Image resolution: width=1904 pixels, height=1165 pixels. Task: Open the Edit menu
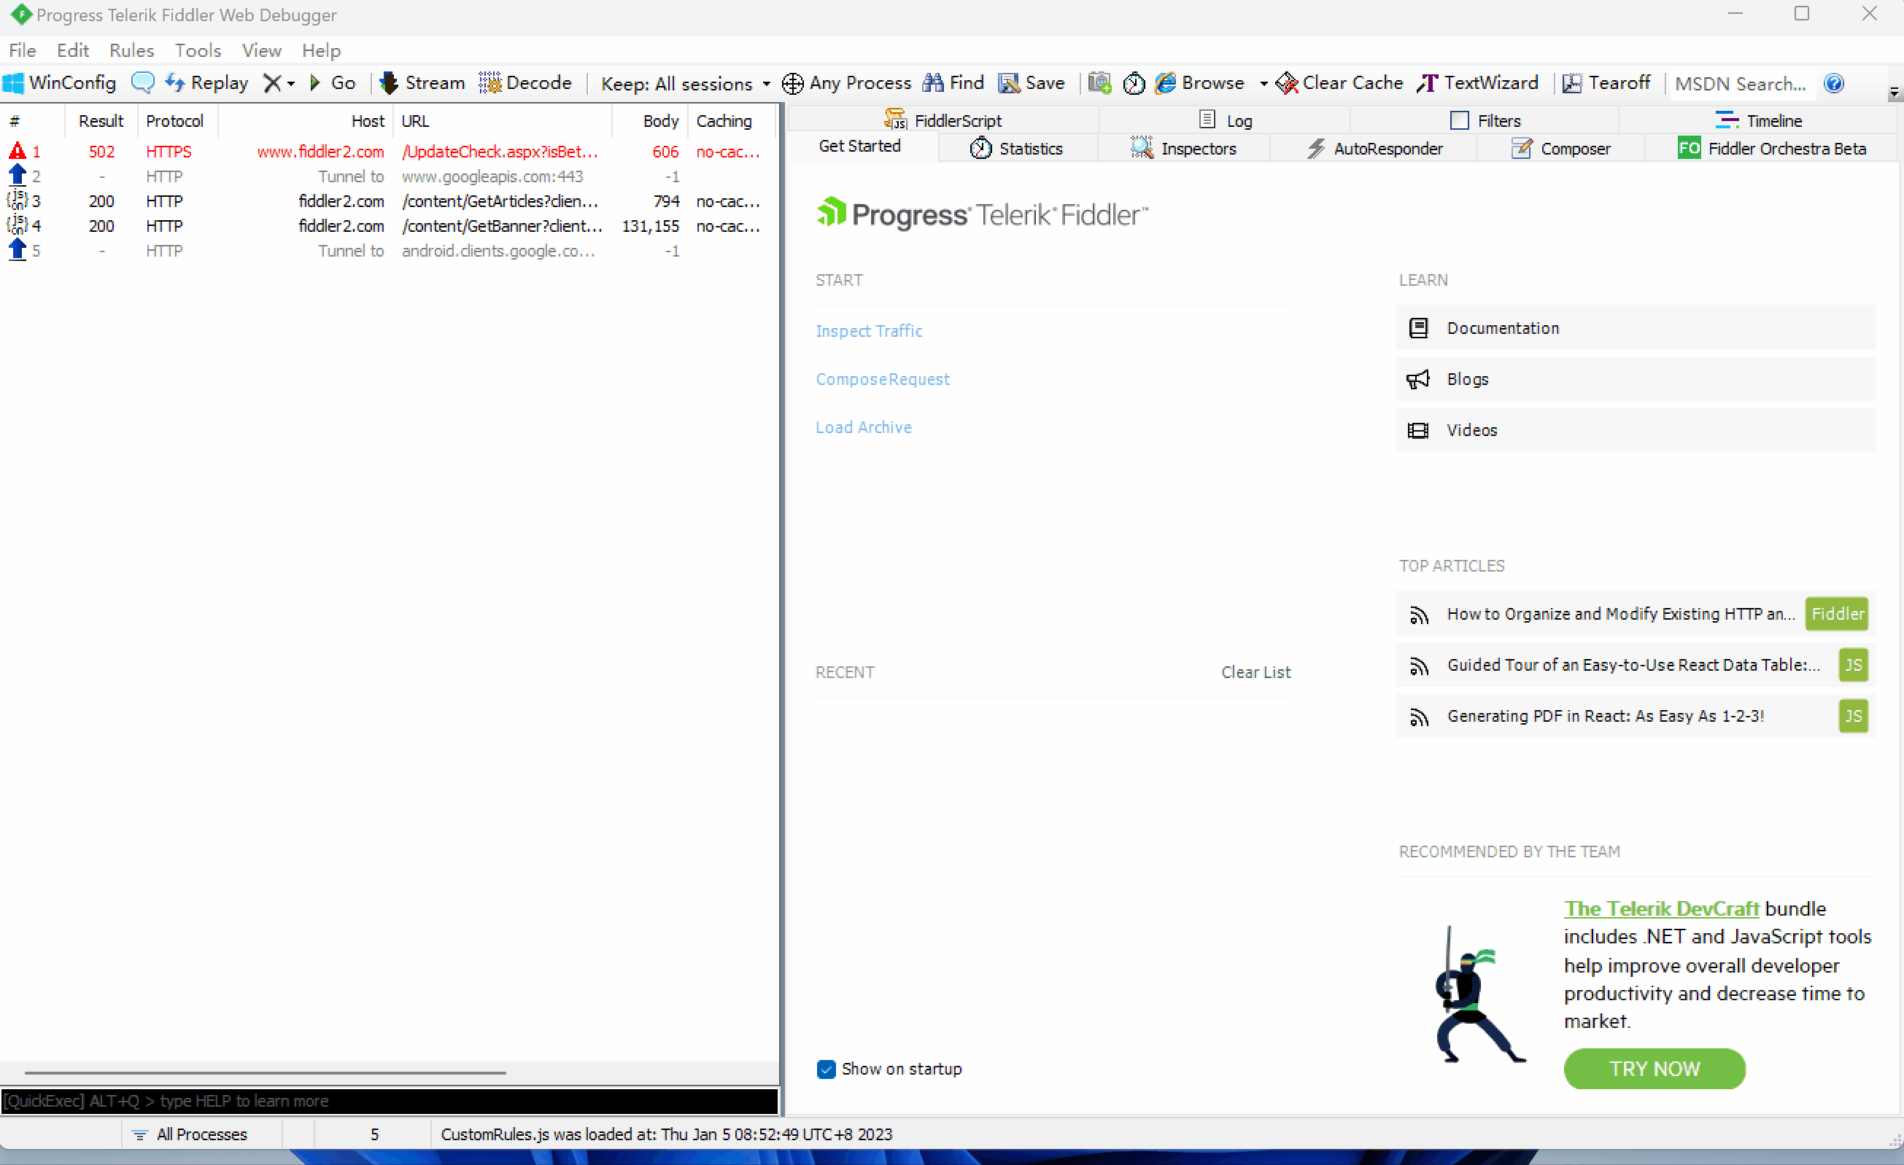coord(73,50)
